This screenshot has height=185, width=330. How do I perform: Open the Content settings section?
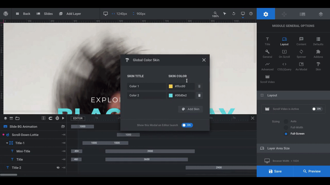click(x=301, y=41)
